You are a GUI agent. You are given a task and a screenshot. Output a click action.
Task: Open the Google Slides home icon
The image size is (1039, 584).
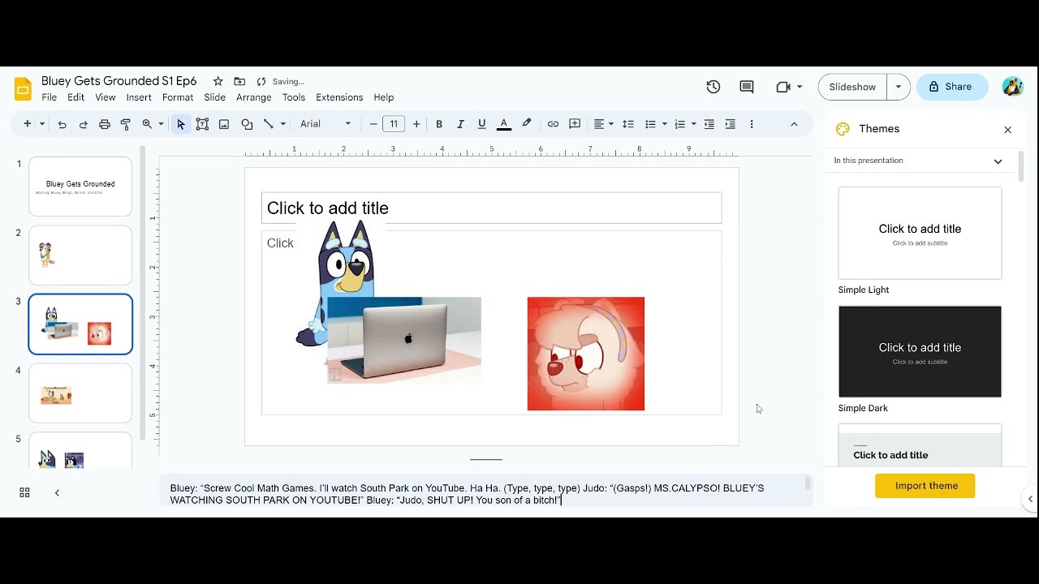(x=23, y=88)
